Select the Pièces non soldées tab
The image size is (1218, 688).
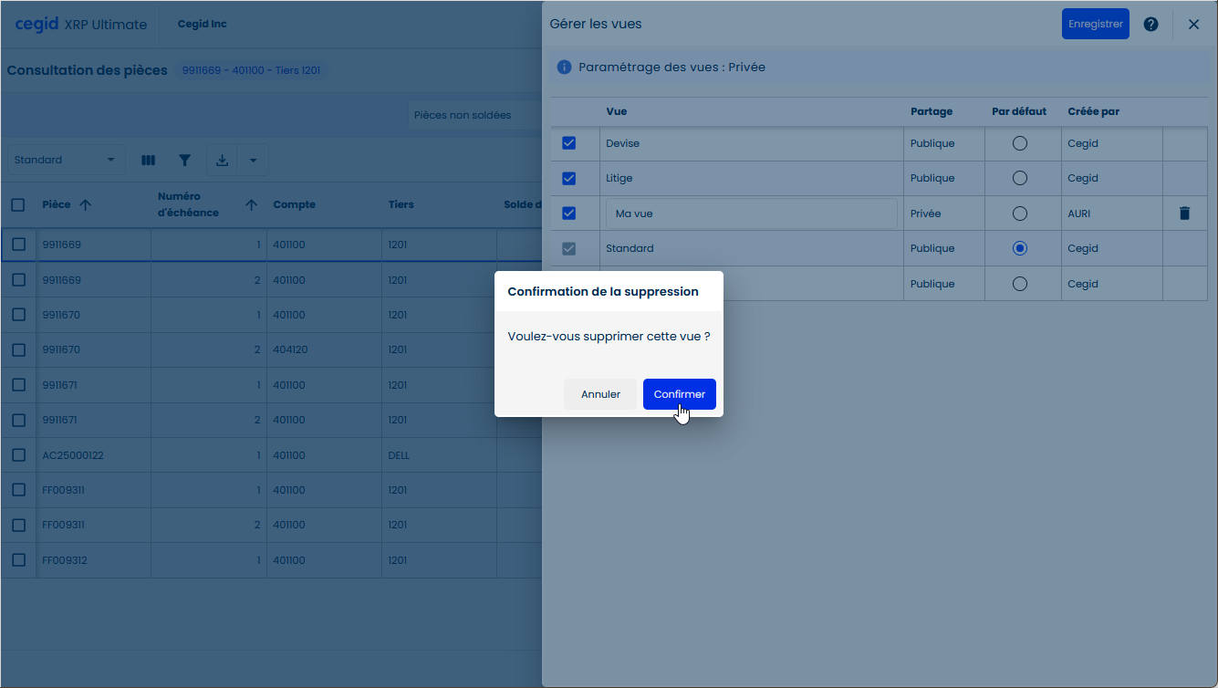(463, 116)
